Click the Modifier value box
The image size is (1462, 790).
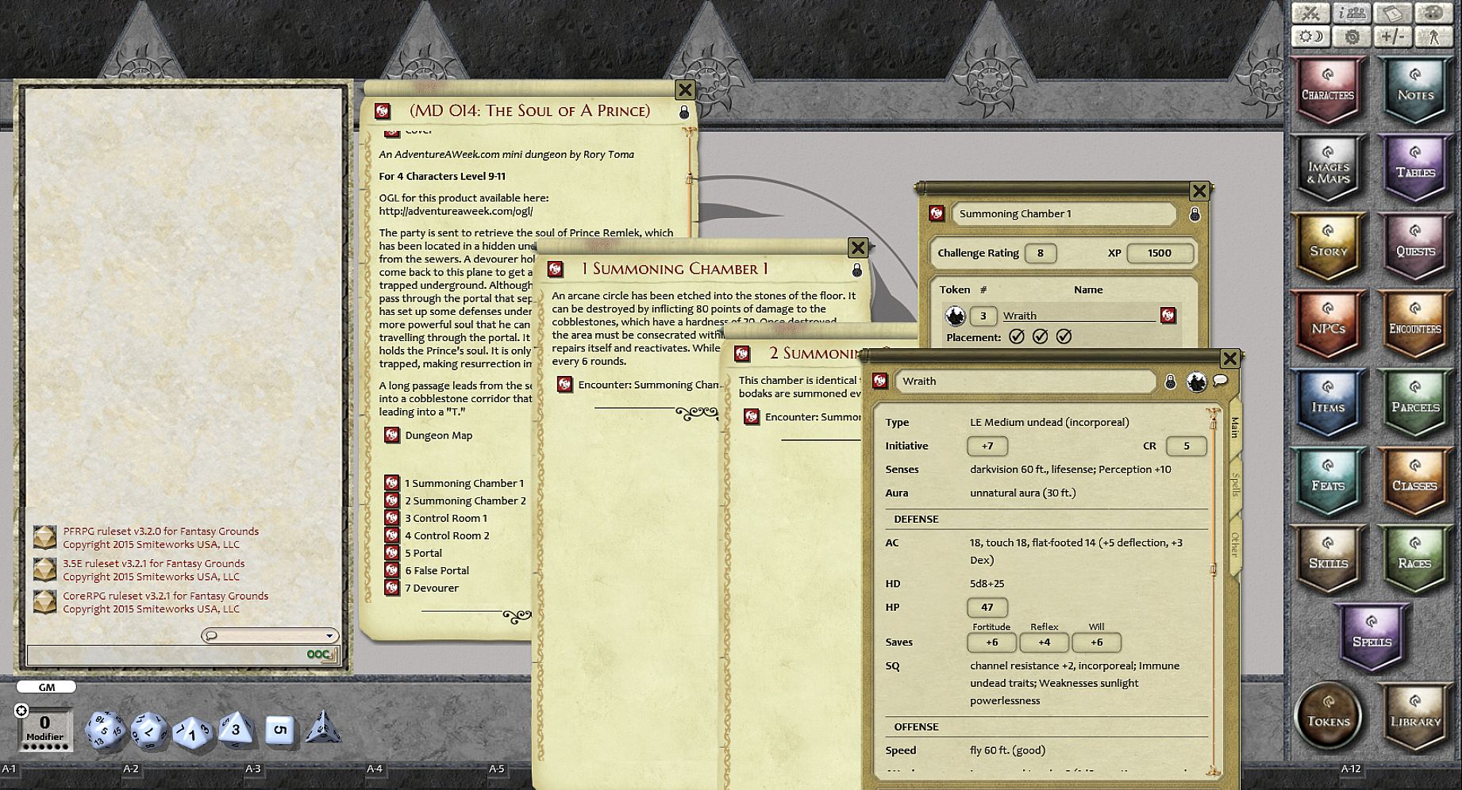click(x=45, y=727)
